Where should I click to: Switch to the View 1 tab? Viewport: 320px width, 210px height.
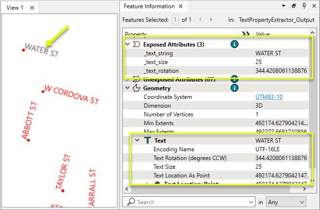pos(15,8)
